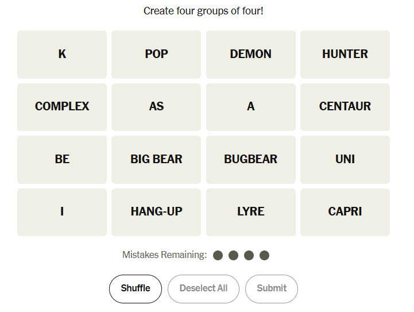Pick the BIG BEAR tile
Screen dimensions: 414x312
pos(156,160)
